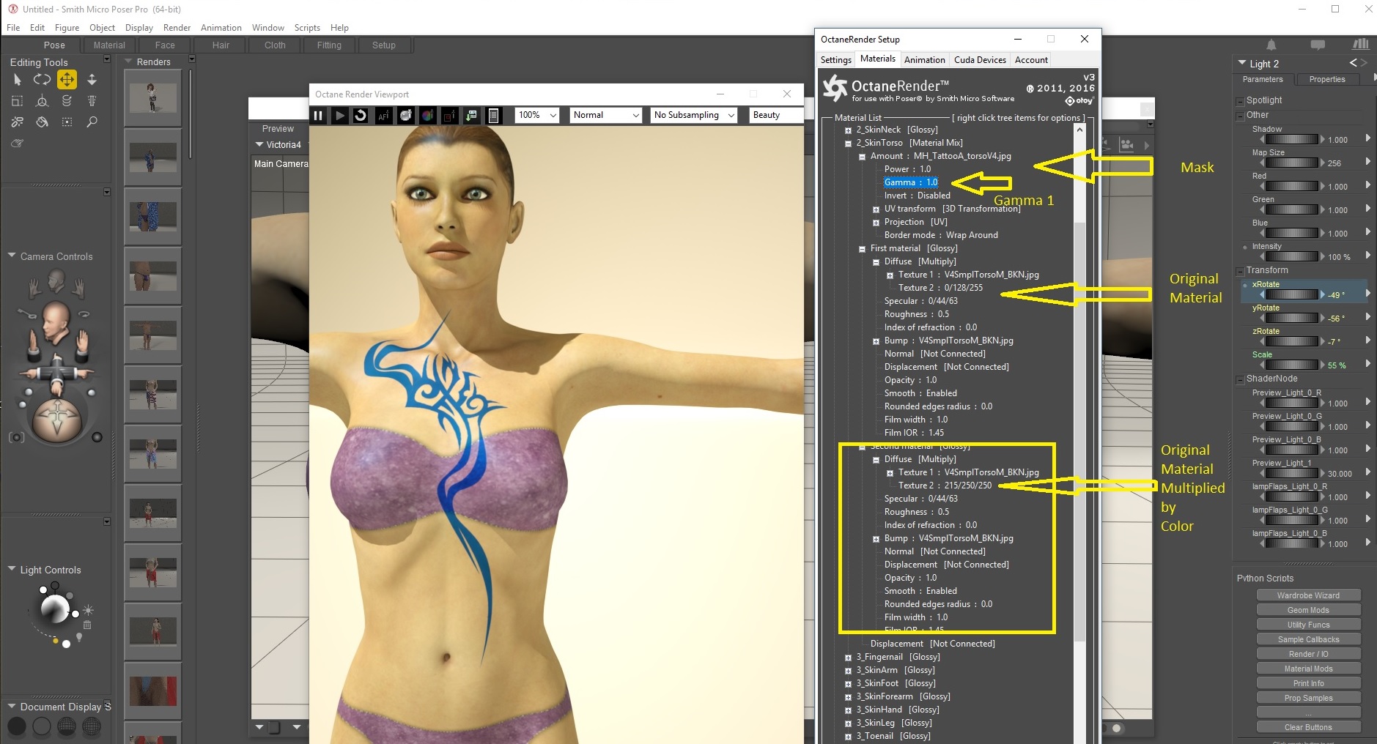
Task: Collapse the 2_SkinTorso material tree node
Action: click(848, 144)
